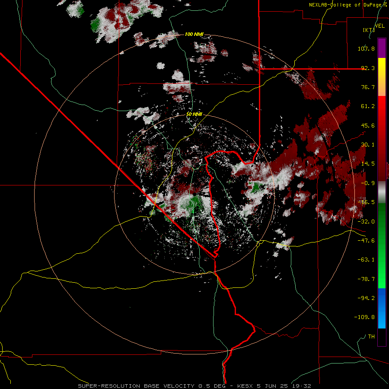Click the 50 NMI range ring label
The height and width of the screenshot is (389, 389).
(x=194, y=115)
